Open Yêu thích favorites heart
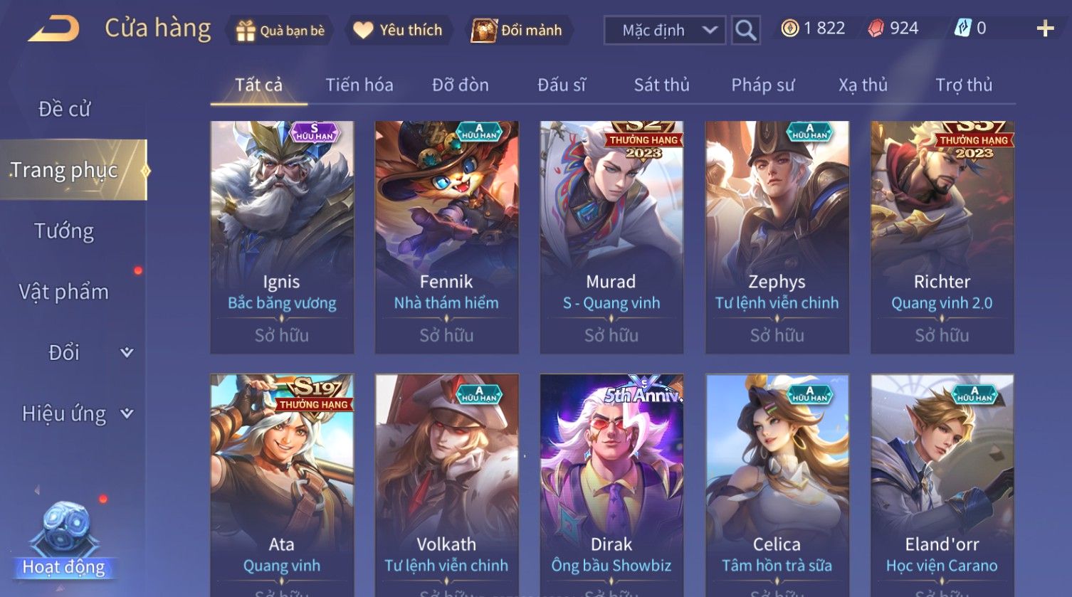 point(398,31)
